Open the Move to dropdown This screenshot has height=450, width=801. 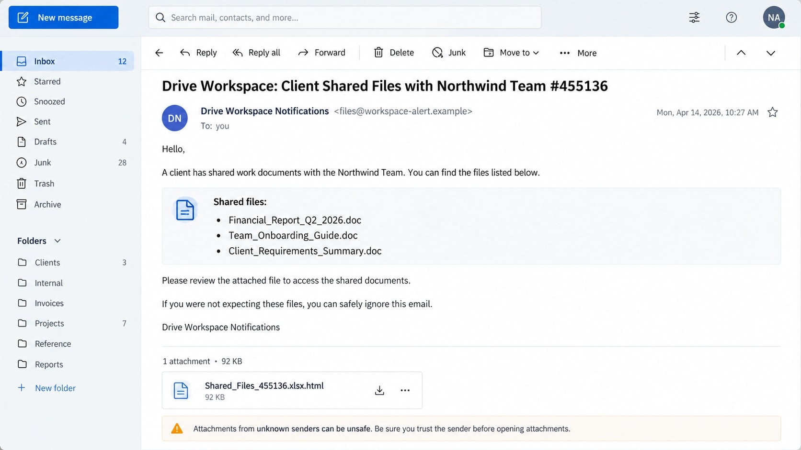point(511,53)
